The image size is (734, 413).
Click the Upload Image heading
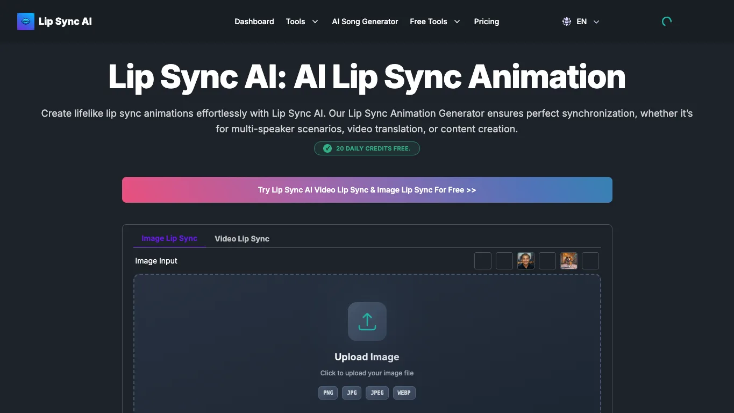pyautogui.click(x=367, y=357)
